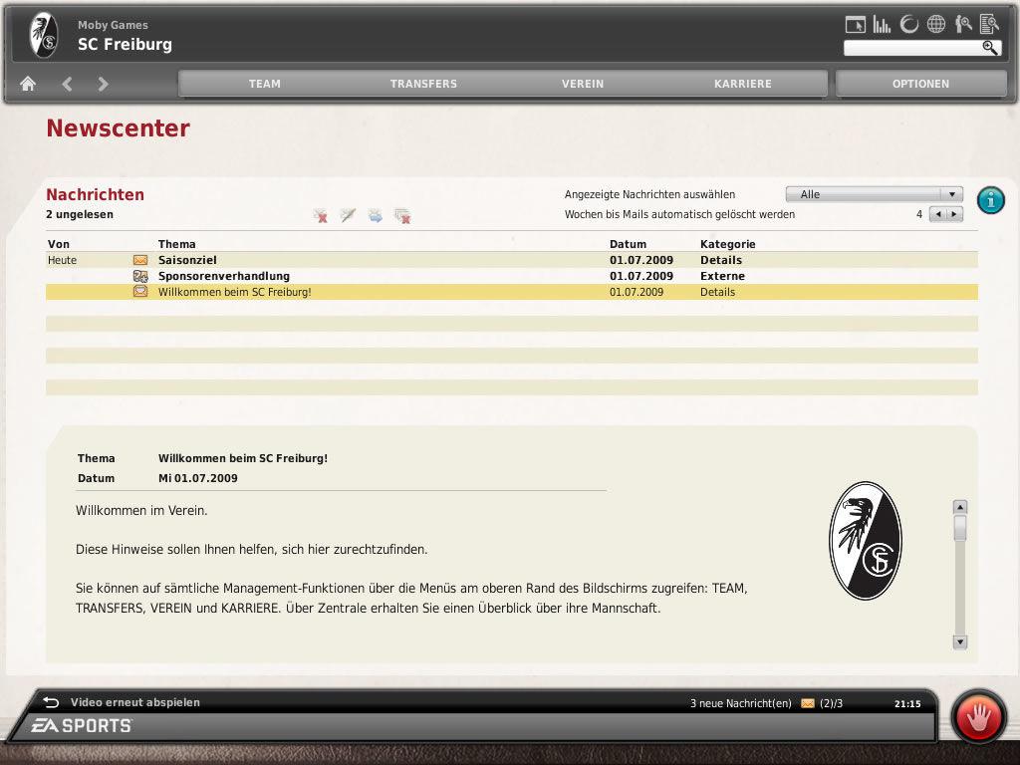Click the replay arrow icon before Video erneut abspielen
The height and width of the screenshot is (765, 1020).
coord(51,702)
